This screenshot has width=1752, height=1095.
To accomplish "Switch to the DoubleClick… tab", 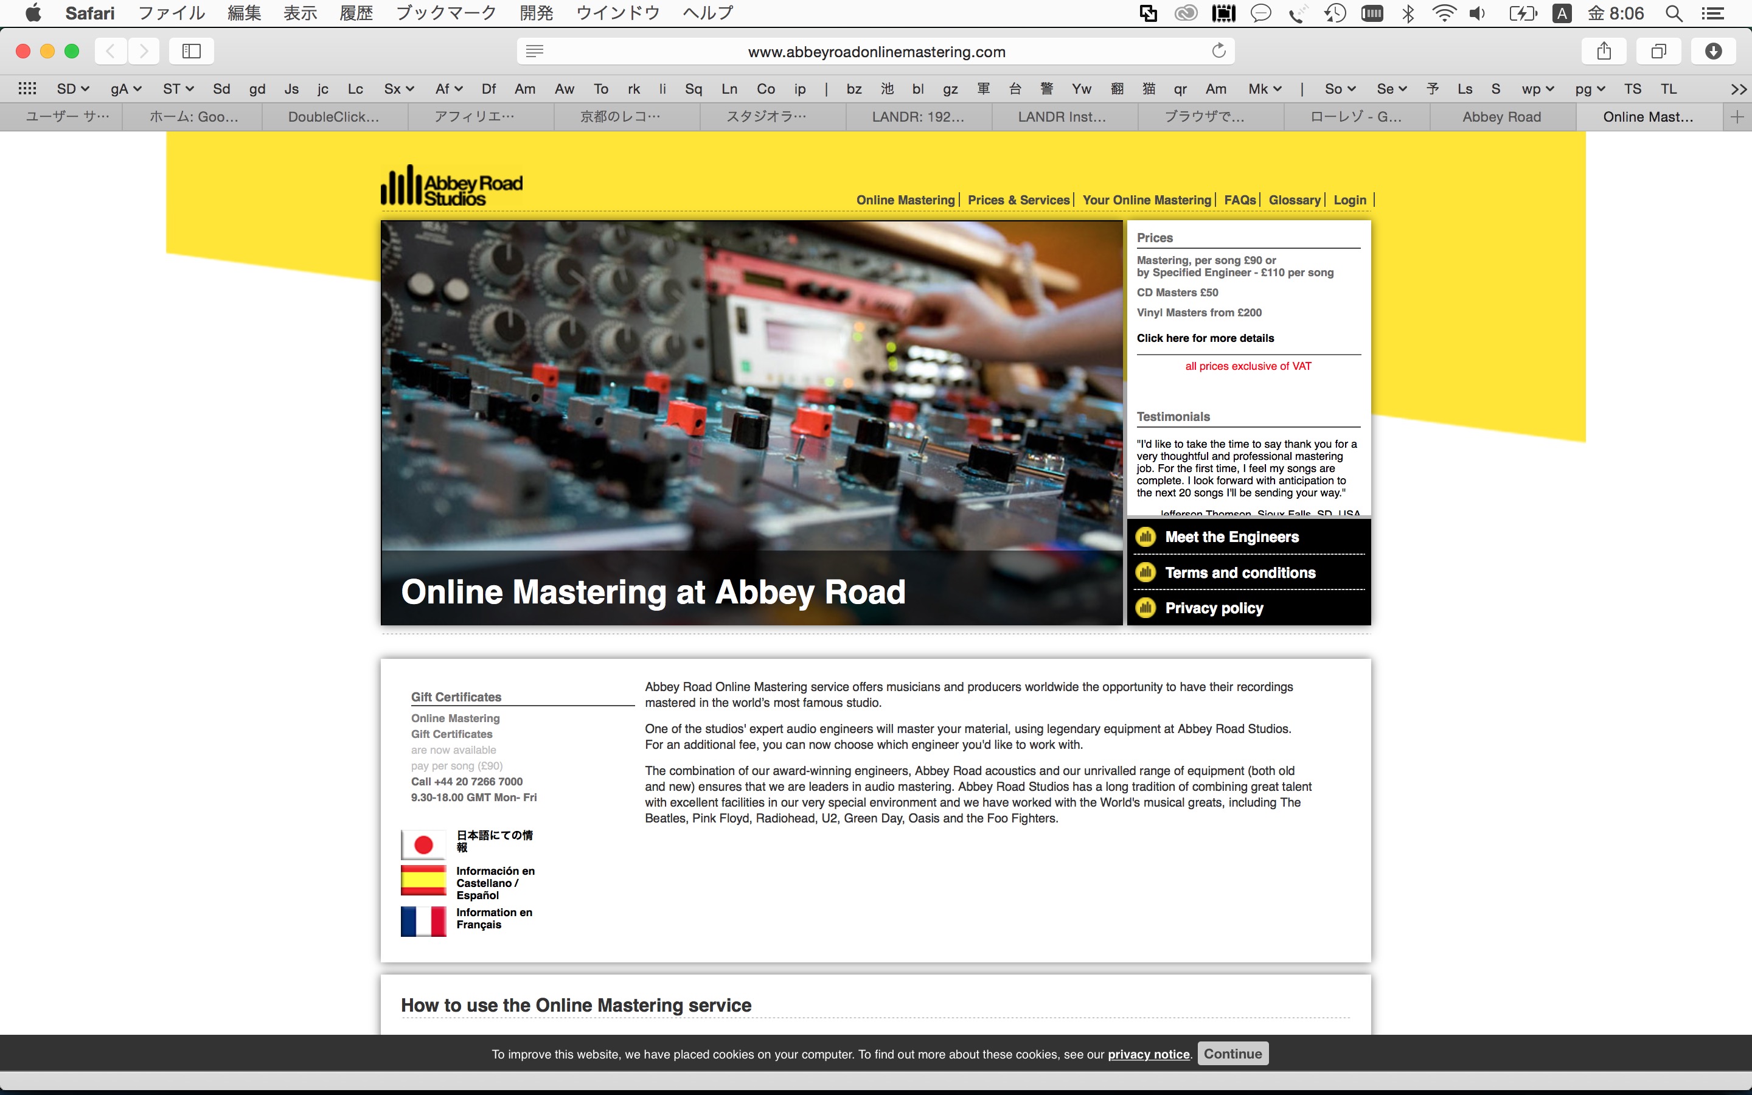I will 334,117.
